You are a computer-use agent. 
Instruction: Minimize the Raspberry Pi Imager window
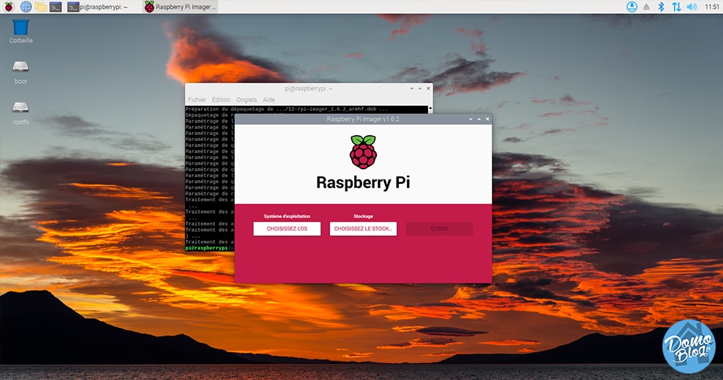click(471, 119)
